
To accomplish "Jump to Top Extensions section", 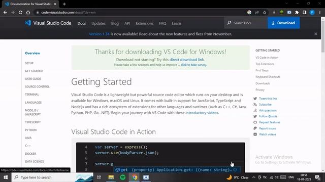I will (265, 64).
